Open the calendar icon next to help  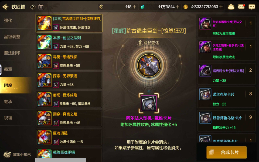click(41, 7)
